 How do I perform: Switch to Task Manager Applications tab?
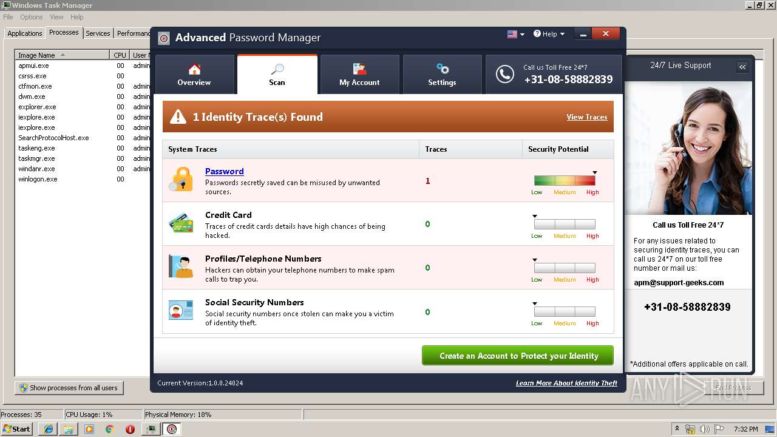[25, 33]
